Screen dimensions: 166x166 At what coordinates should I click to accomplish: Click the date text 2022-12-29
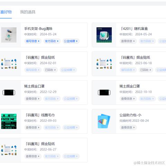coord(48,92)
